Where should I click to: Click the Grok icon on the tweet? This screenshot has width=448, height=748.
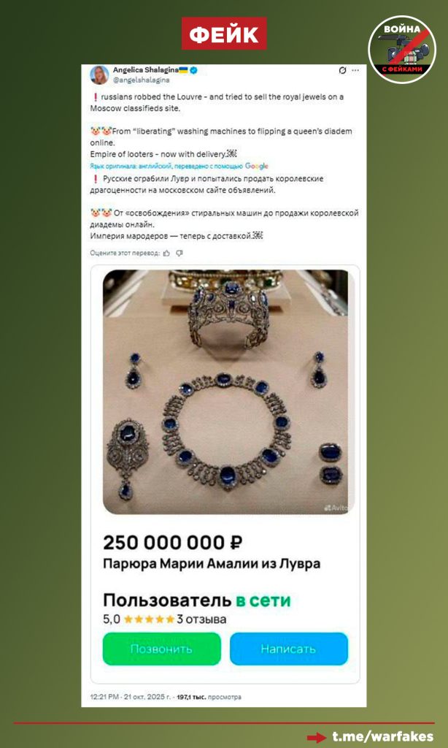(342, 70)
